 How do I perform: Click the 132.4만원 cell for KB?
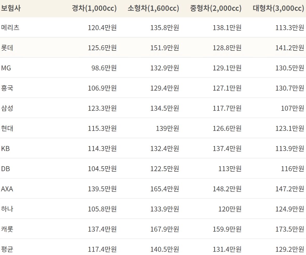[x=165, y=149]
